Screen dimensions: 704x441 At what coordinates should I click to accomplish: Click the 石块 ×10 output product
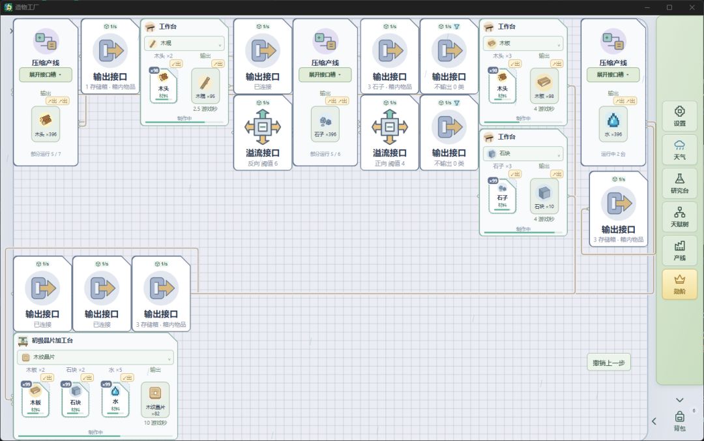(x=544, y=196)
